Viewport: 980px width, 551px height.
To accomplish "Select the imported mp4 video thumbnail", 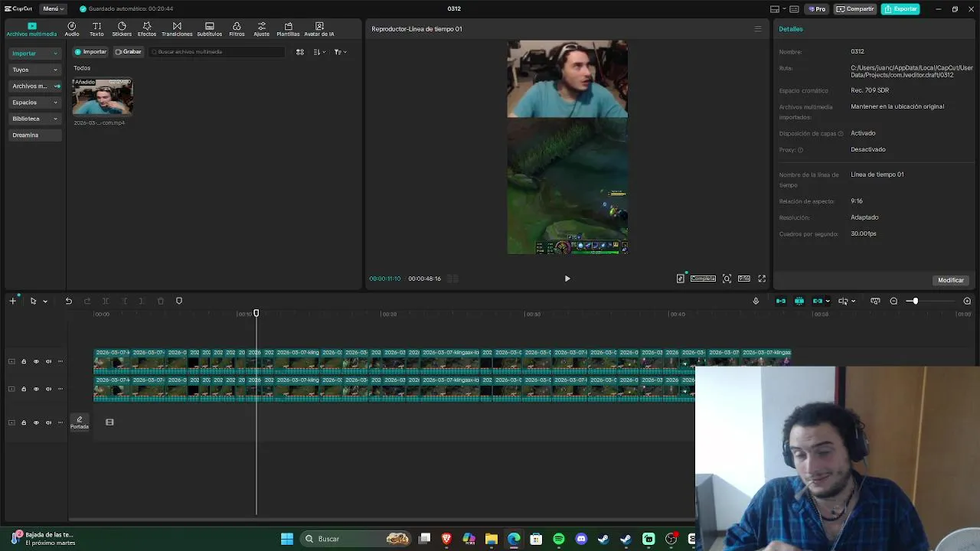I will 103,96.
